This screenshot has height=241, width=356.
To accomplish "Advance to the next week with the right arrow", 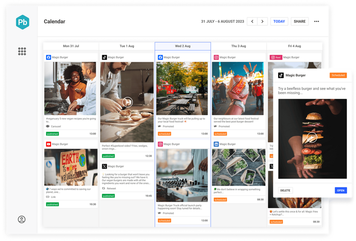I will coord(262,21).
